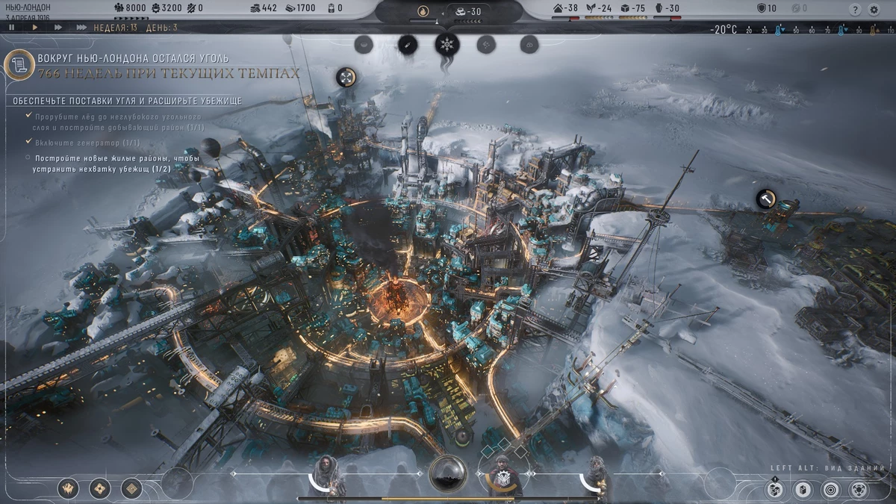The height and width of the screenshot is (504, 896).
Task: Click the prefabs resource showing 1700
Action: (299, 8)
